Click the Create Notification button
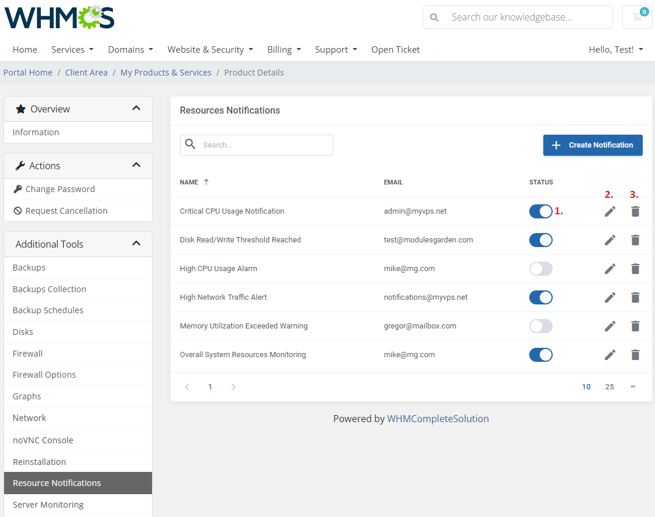The height and width of the screenshot is (517, 655). point(592,145)
